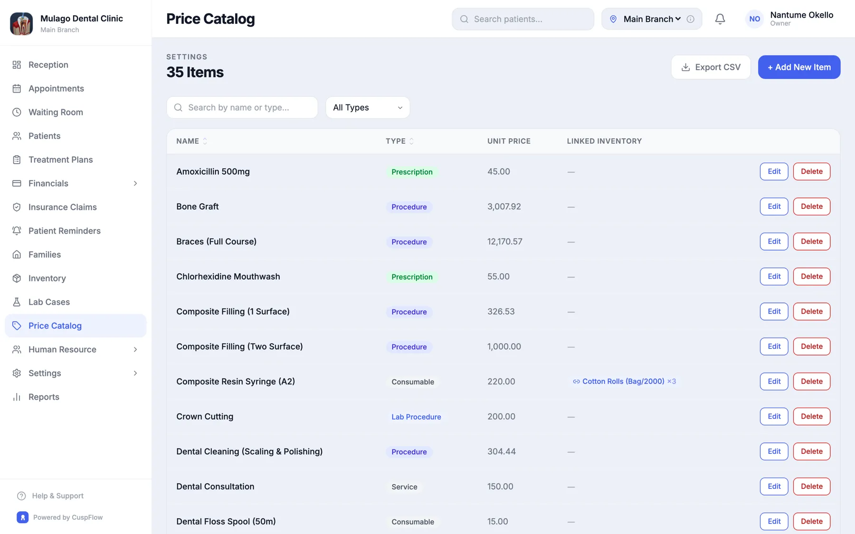Expand the Human Resource submenu
This screenshot has width=855, height=534.
[135, 349]
